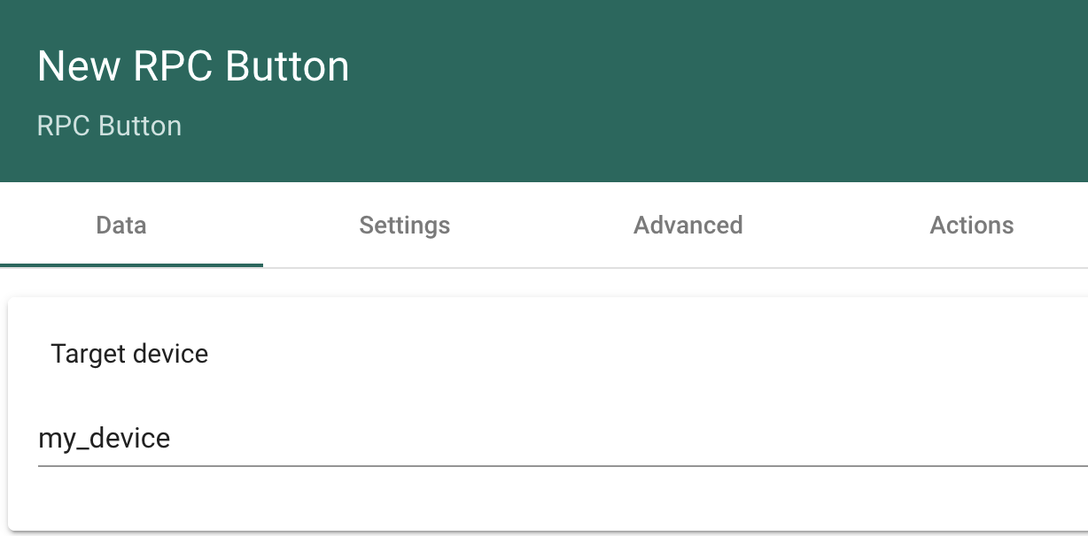Click the New RPC Button title

(x=192, y=65)
